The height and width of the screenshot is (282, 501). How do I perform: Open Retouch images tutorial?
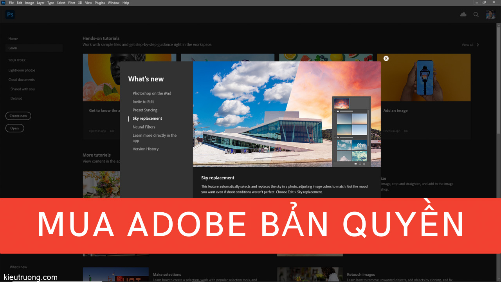[360, 275]
